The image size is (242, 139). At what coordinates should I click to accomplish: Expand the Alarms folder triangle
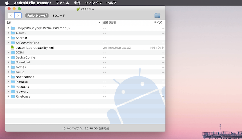click(8, 33)
